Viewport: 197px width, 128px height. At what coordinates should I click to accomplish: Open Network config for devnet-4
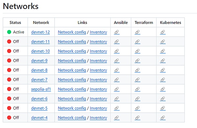(x=72, y=118)
